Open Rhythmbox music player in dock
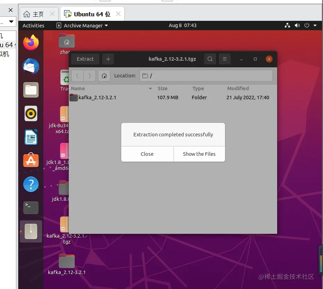The height and width of the screenshot is (289, 323). coord(31,114)
